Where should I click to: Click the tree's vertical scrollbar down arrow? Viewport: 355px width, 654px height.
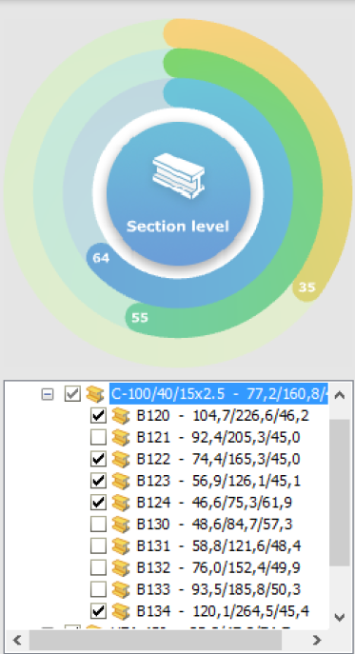(x=340, y=617)
